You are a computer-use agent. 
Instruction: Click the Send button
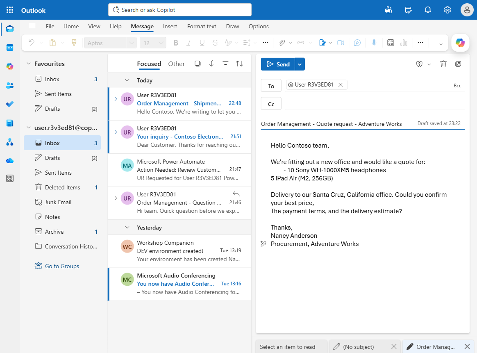tap(278, 64)
